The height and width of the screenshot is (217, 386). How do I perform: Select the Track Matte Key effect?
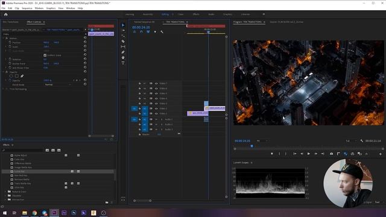click(x=22, y=183)
